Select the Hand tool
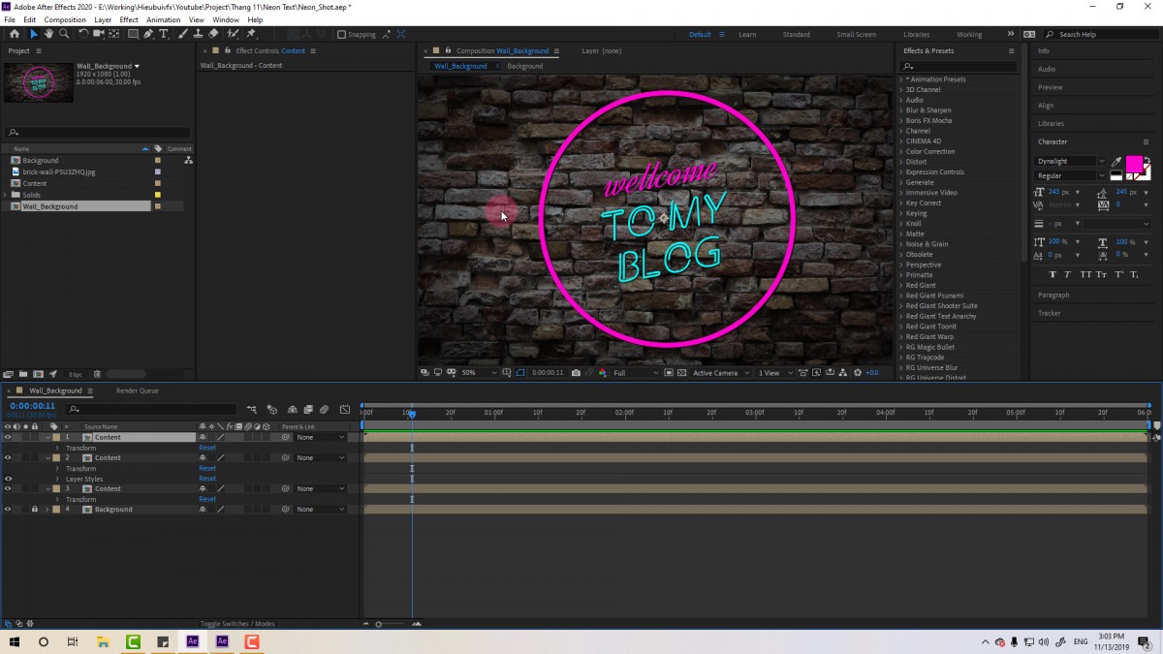This screenshot has width=1163, height=654. tap(48, 34)
